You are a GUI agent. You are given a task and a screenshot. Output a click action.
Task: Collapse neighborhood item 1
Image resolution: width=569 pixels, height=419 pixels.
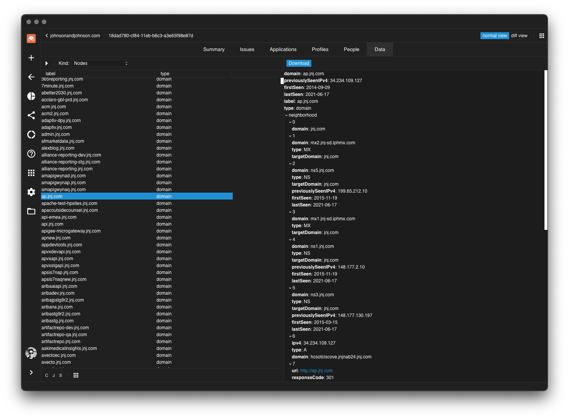pyautogui.click(x=290, y=136)
